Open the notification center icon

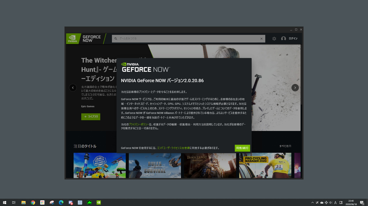(x=362, y=202)
